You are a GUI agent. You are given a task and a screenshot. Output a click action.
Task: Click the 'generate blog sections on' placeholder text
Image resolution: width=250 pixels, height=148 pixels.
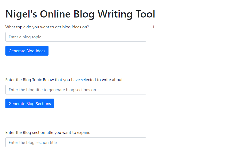pos(72,90)
